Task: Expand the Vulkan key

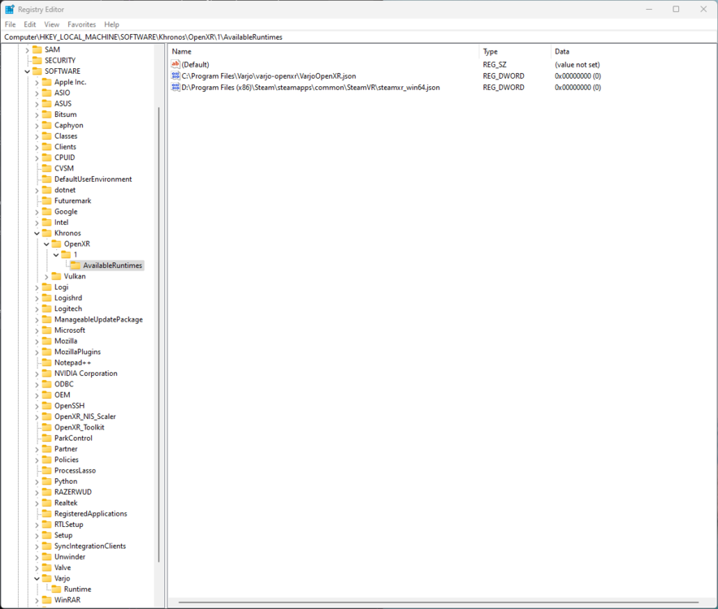Action: coord(46,277)
